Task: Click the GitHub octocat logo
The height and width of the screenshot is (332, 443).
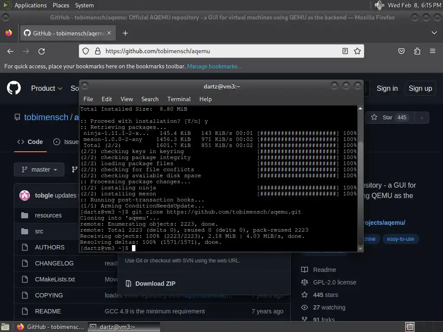Action: [x=14, y=88]
